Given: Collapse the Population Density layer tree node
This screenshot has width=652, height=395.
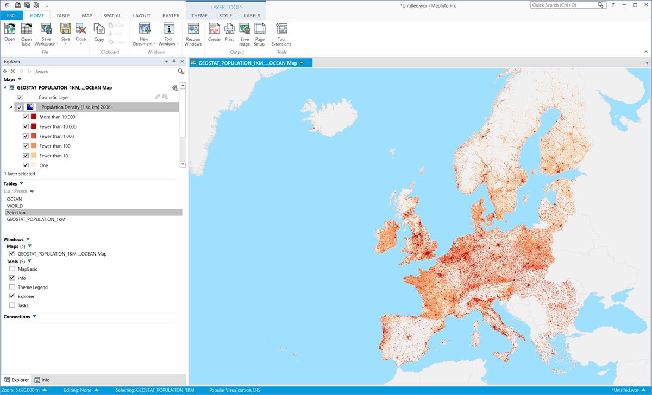Looking at the screenshot, I should pos(10,107).
